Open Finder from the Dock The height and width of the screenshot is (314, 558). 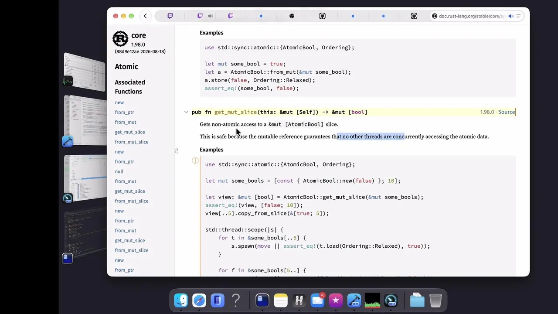tap(181, 300)
